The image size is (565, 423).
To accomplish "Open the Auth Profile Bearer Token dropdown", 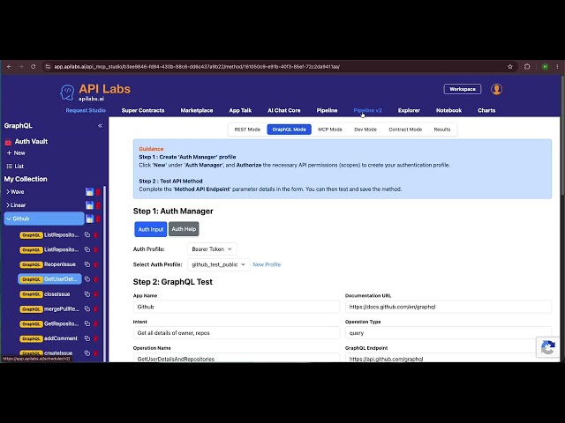I will click(x=212, y=249).
